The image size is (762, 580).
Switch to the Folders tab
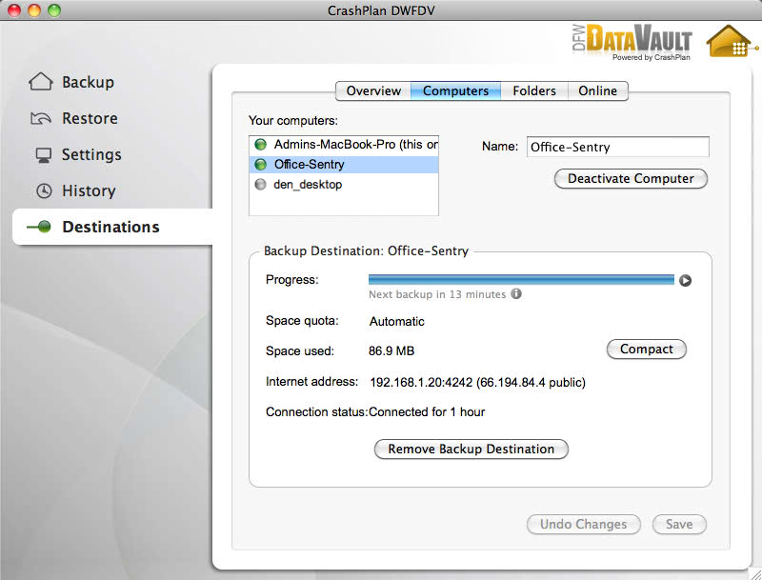[x=534, y=90]
